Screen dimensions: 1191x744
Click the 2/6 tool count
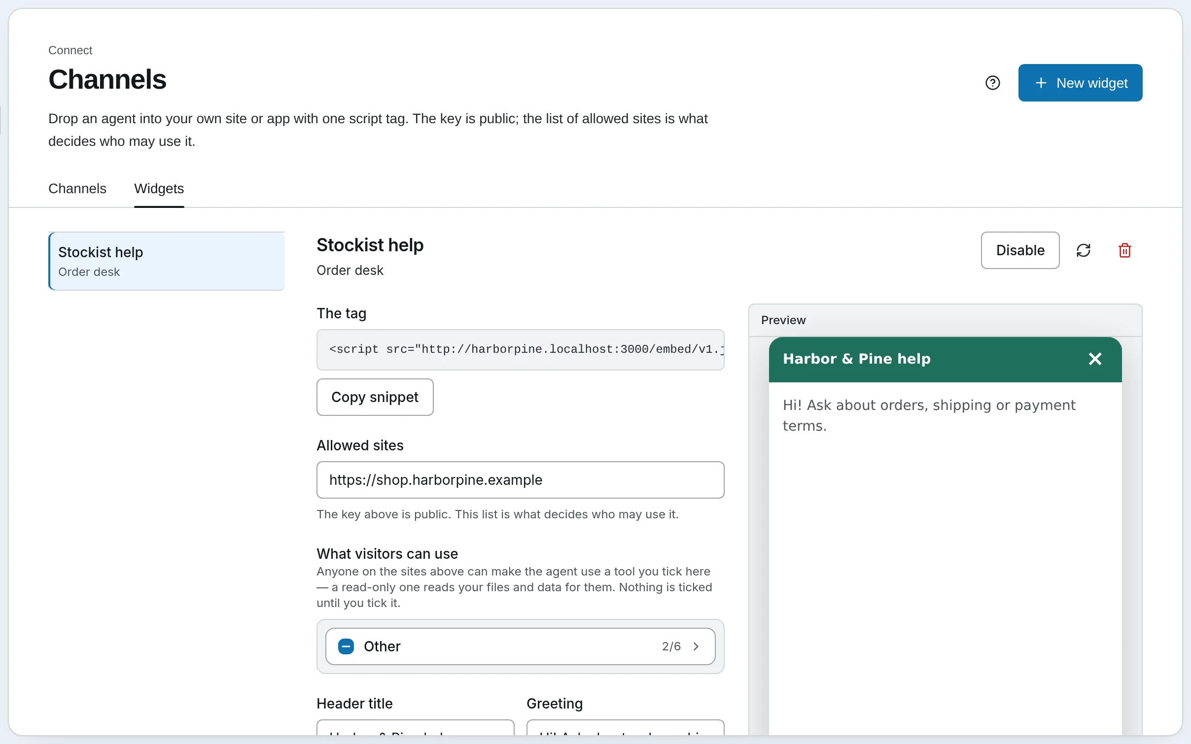[x=671, y=646]
